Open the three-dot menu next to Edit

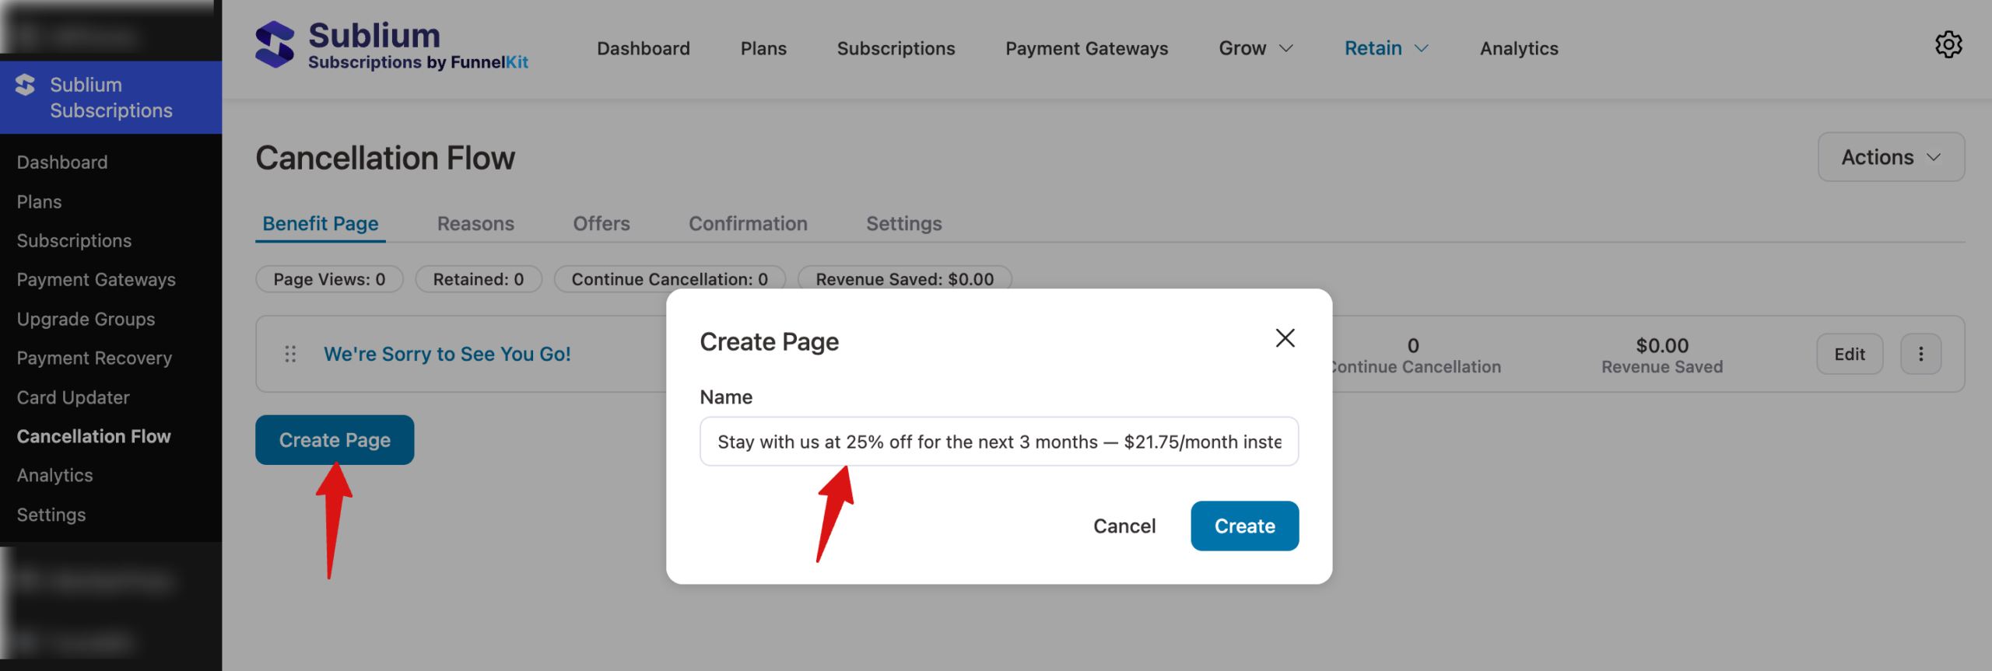pyautogui.click(x=1920, y=354)
